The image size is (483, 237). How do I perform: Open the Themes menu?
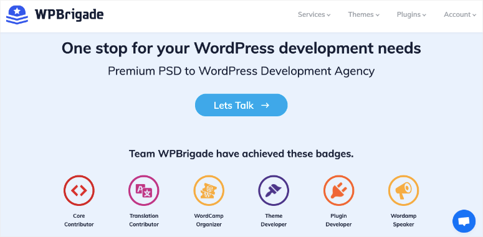(x=364, y=14)
